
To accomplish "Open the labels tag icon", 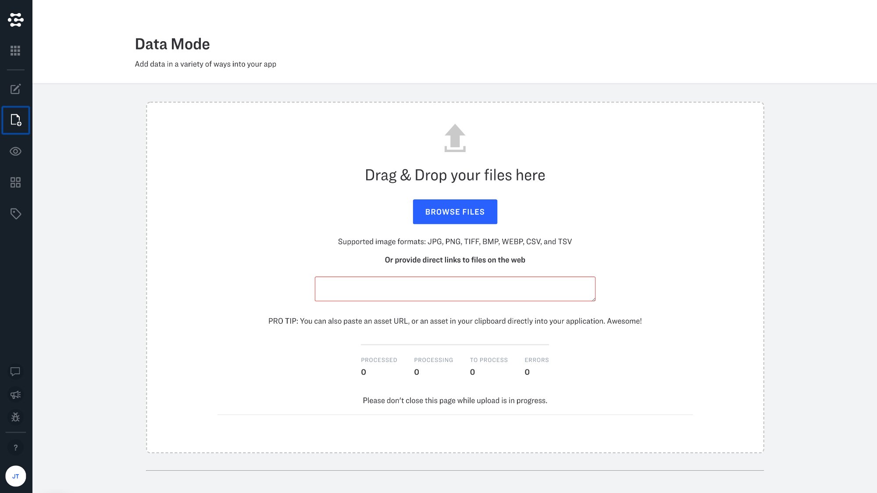I will tap(16, 214).
